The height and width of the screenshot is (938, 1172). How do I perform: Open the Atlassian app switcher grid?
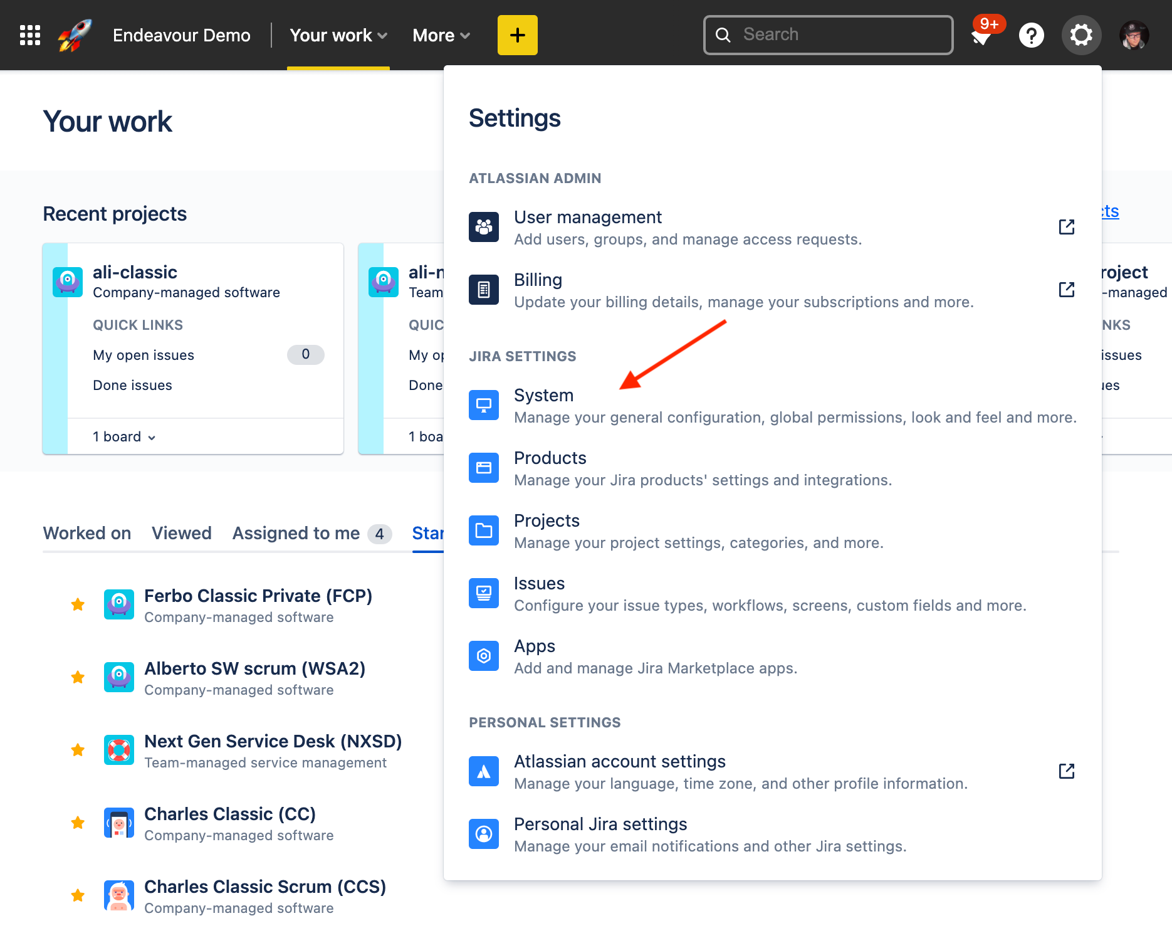[29, 35]
